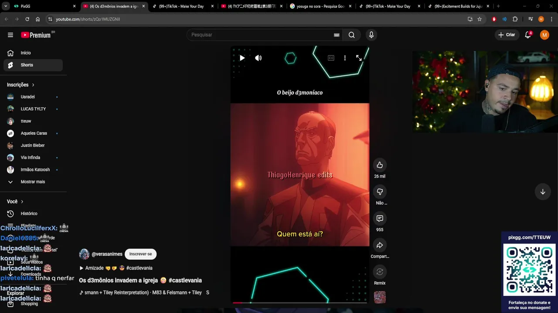The height and width of the screenshot is (313, 558).
Task: Go to next Short with down arrow
Action: (x=543, y=192)
